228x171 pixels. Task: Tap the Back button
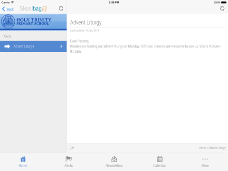coord(8,9)
